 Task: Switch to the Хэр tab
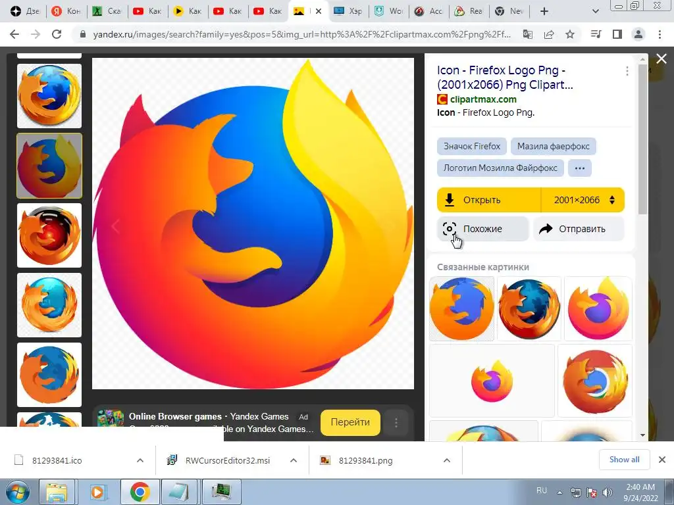[348, 11]
